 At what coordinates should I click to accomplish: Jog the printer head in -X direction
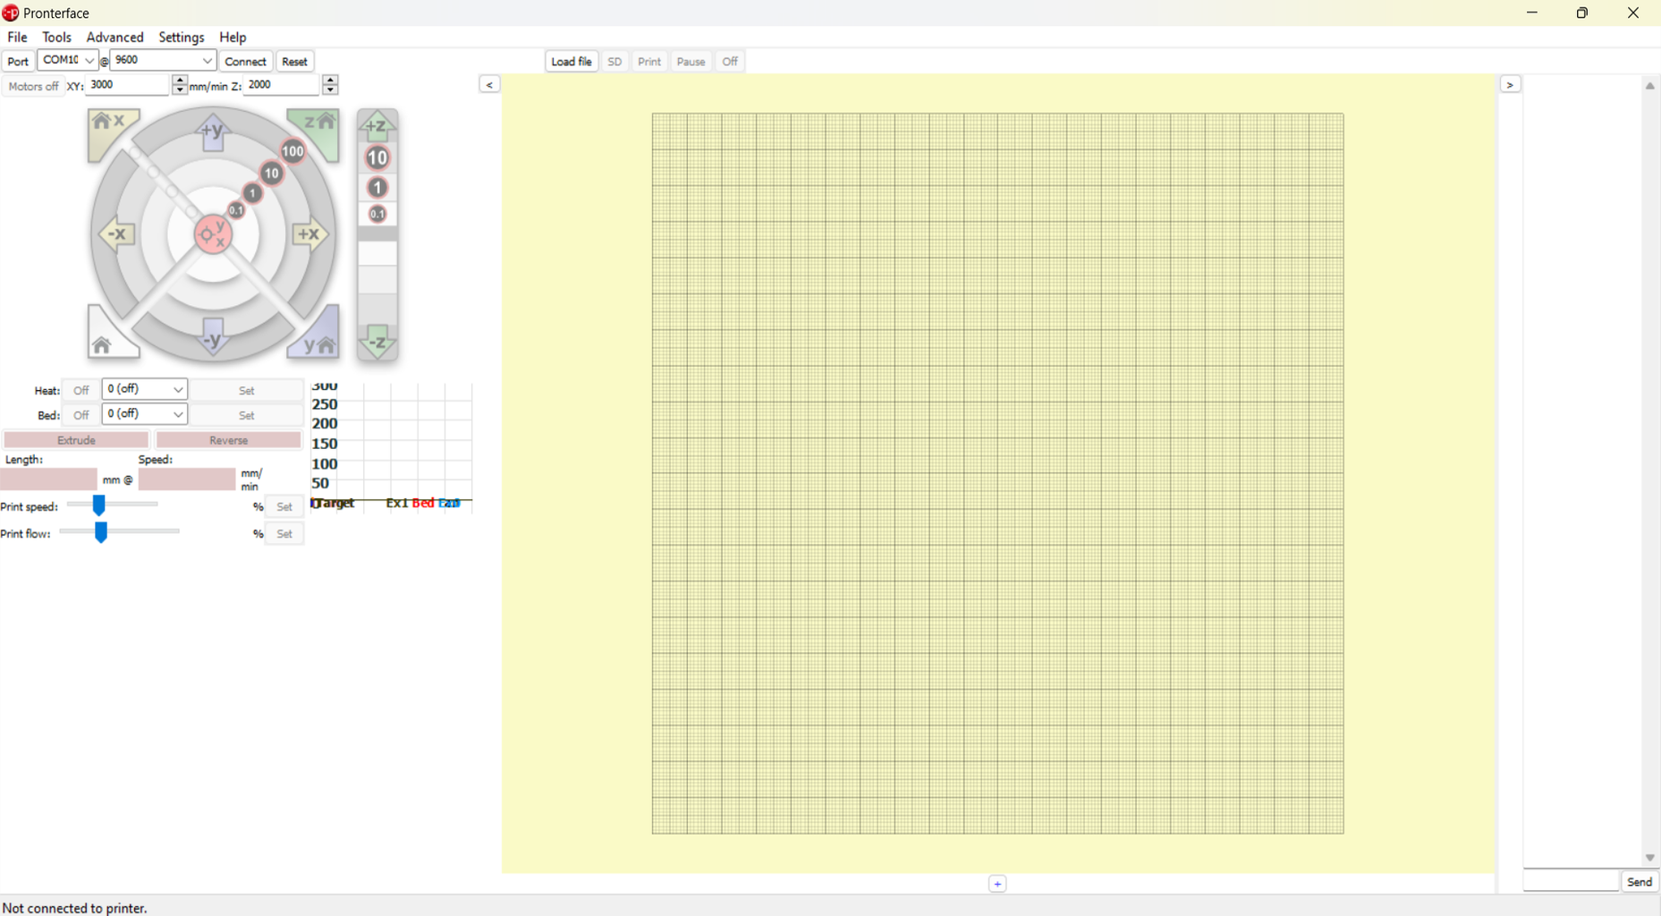(116, 235)
